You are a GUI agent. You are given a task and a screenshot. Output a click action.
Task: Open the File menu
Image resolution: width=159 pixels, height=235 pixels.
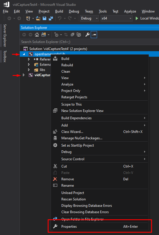(6, 11)
